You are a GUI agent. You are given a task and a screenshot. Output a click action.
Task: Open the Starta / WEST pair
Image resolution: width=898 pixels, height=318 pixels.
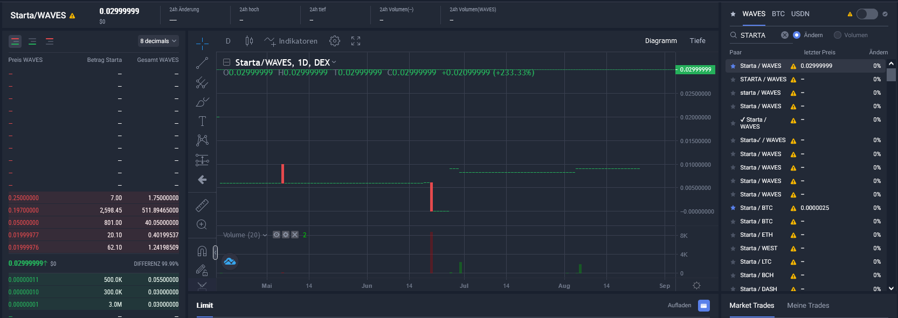[x=806, y=249]
